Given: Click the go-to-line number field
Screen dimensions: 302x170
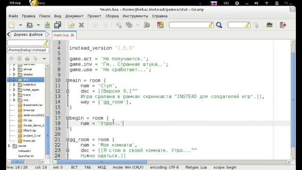Looking at the screenshot, I should (x=237, y=25).
